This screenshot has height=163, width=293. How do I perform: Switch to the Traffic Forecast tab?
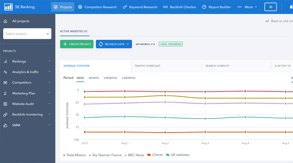tap(147, 66)
